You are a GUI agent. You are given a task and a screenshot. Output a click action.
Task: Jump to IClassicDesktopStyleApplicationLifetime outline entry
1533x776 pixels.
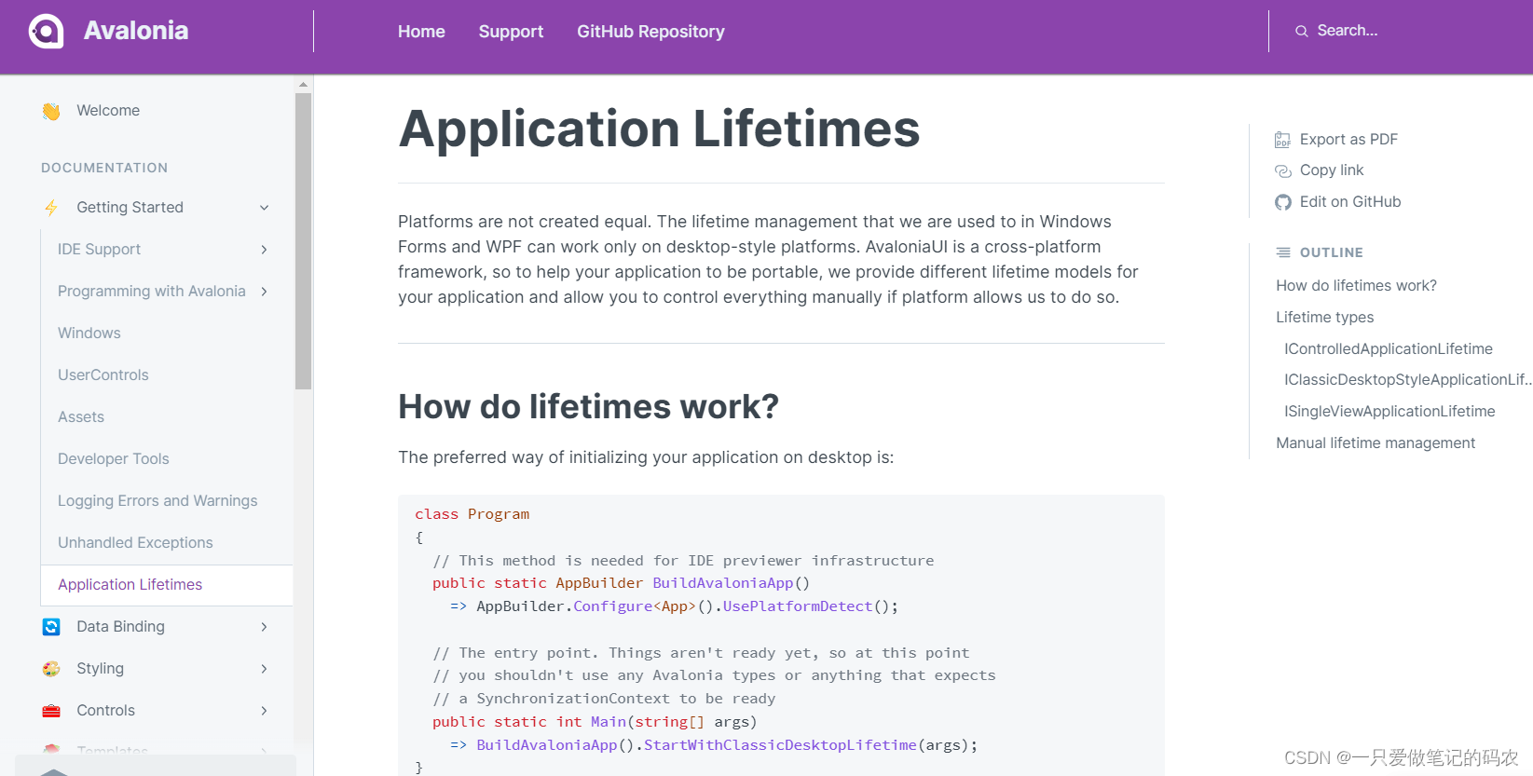pos(1407,380)
